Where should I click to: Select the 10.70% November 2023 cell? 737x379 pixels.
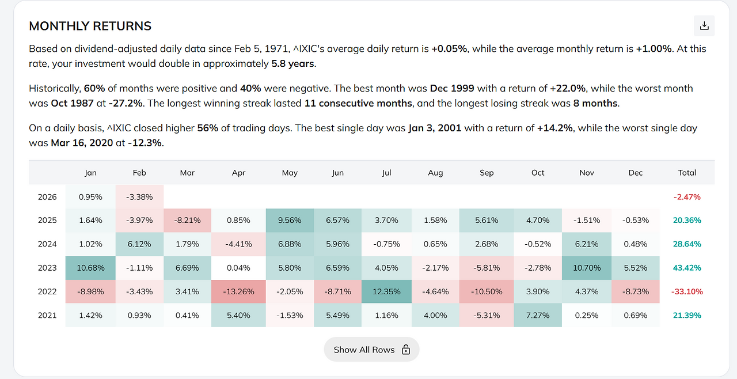tap(587, 268)
